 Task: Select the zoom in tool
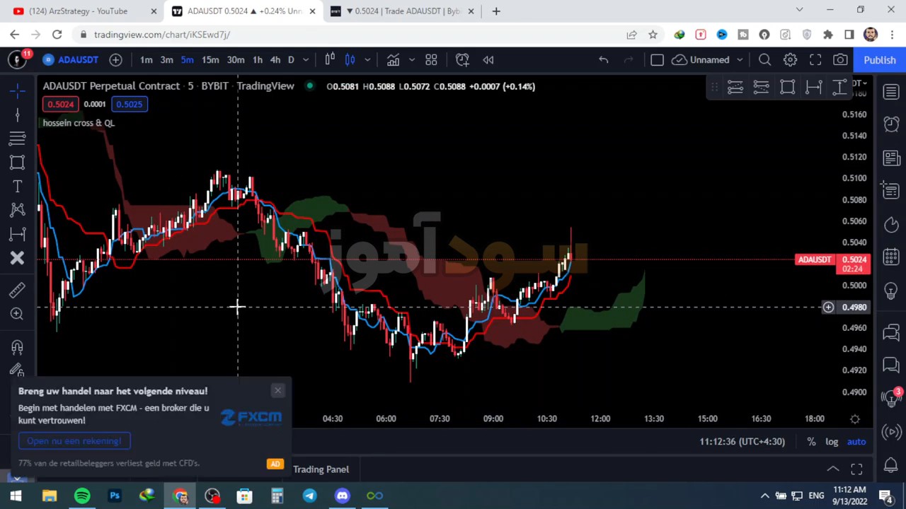(18, 314)
